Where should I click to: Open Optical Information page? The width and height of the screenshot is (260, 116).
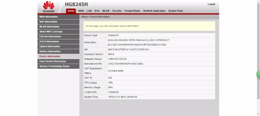[58, 47]
